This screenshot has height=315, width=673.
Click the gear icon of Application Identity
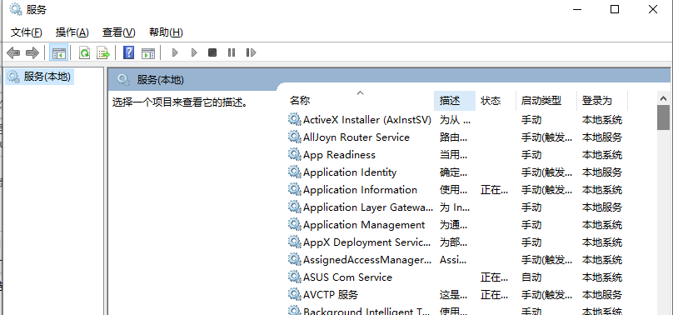[x=295, y=172]
